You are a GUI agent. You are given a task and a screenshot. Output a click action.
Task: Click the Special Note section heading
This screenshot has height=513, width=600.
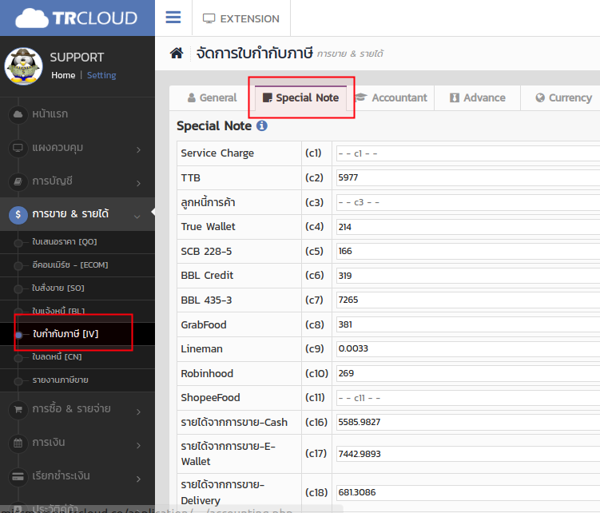pyautogui.click(x=214, y=125)
